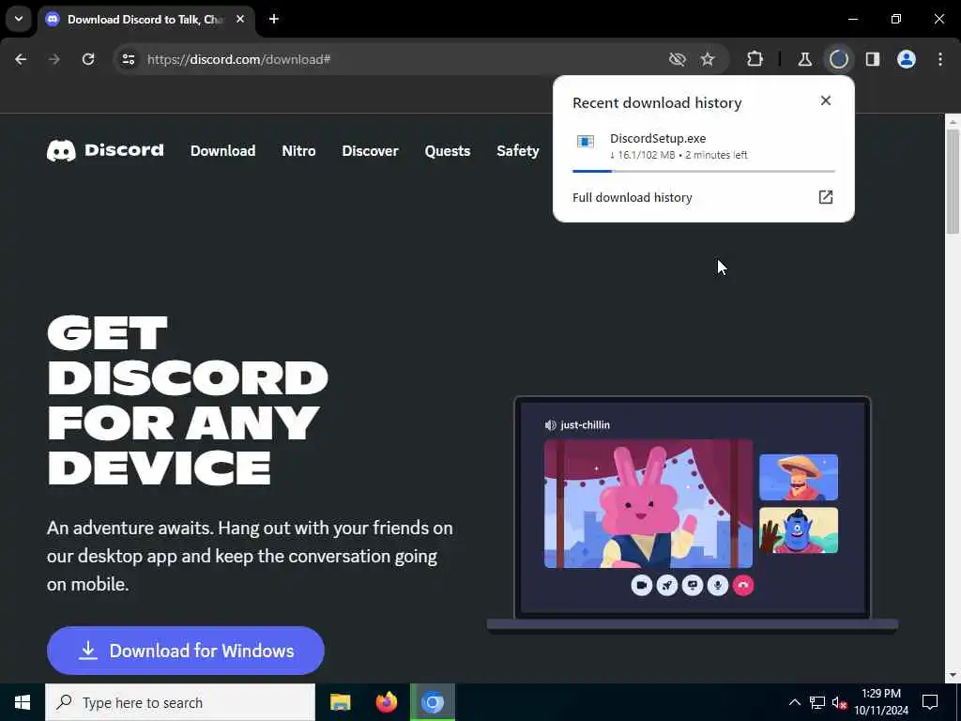The height and width of the screenshot is (721, 961).
Task: Click the downloads progress ring icon
Action: [839, 59]
